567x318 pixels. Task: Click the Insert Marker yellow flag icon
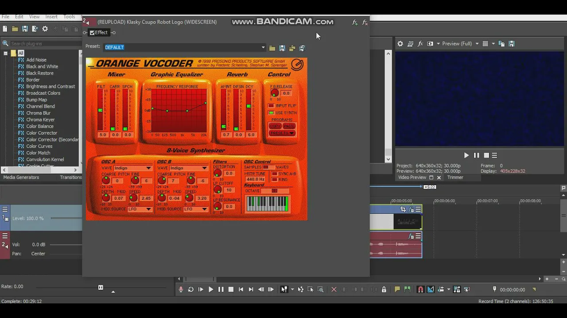[397, 289]
